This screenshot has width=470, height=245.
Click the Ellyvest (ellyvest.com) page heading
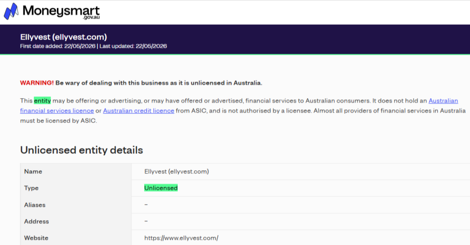tap(63, 37)
